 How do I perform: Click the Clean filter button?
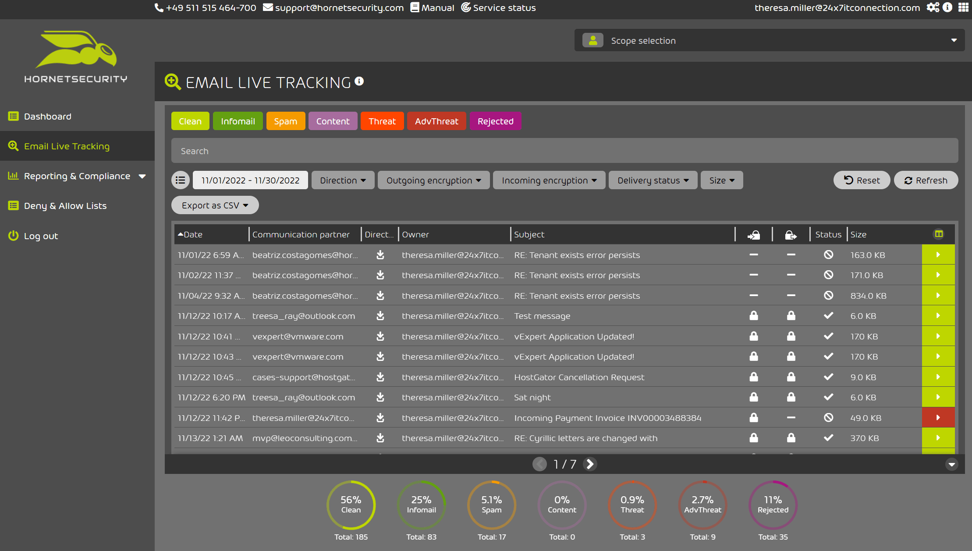(x=190, y=121)
